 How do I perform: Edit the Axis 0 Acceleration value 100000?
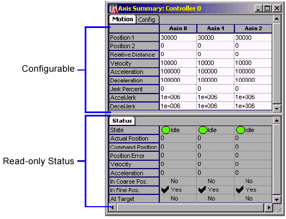178,72
